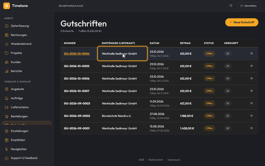Screen dimensions: 265x166
Task: Open the Datenschutz footer link
Action: point(156,160)
